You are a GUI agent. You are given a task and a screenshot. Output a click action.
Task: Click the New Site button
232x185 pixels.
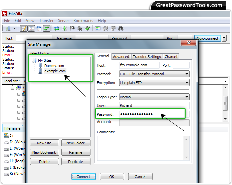tap(44, 143)
